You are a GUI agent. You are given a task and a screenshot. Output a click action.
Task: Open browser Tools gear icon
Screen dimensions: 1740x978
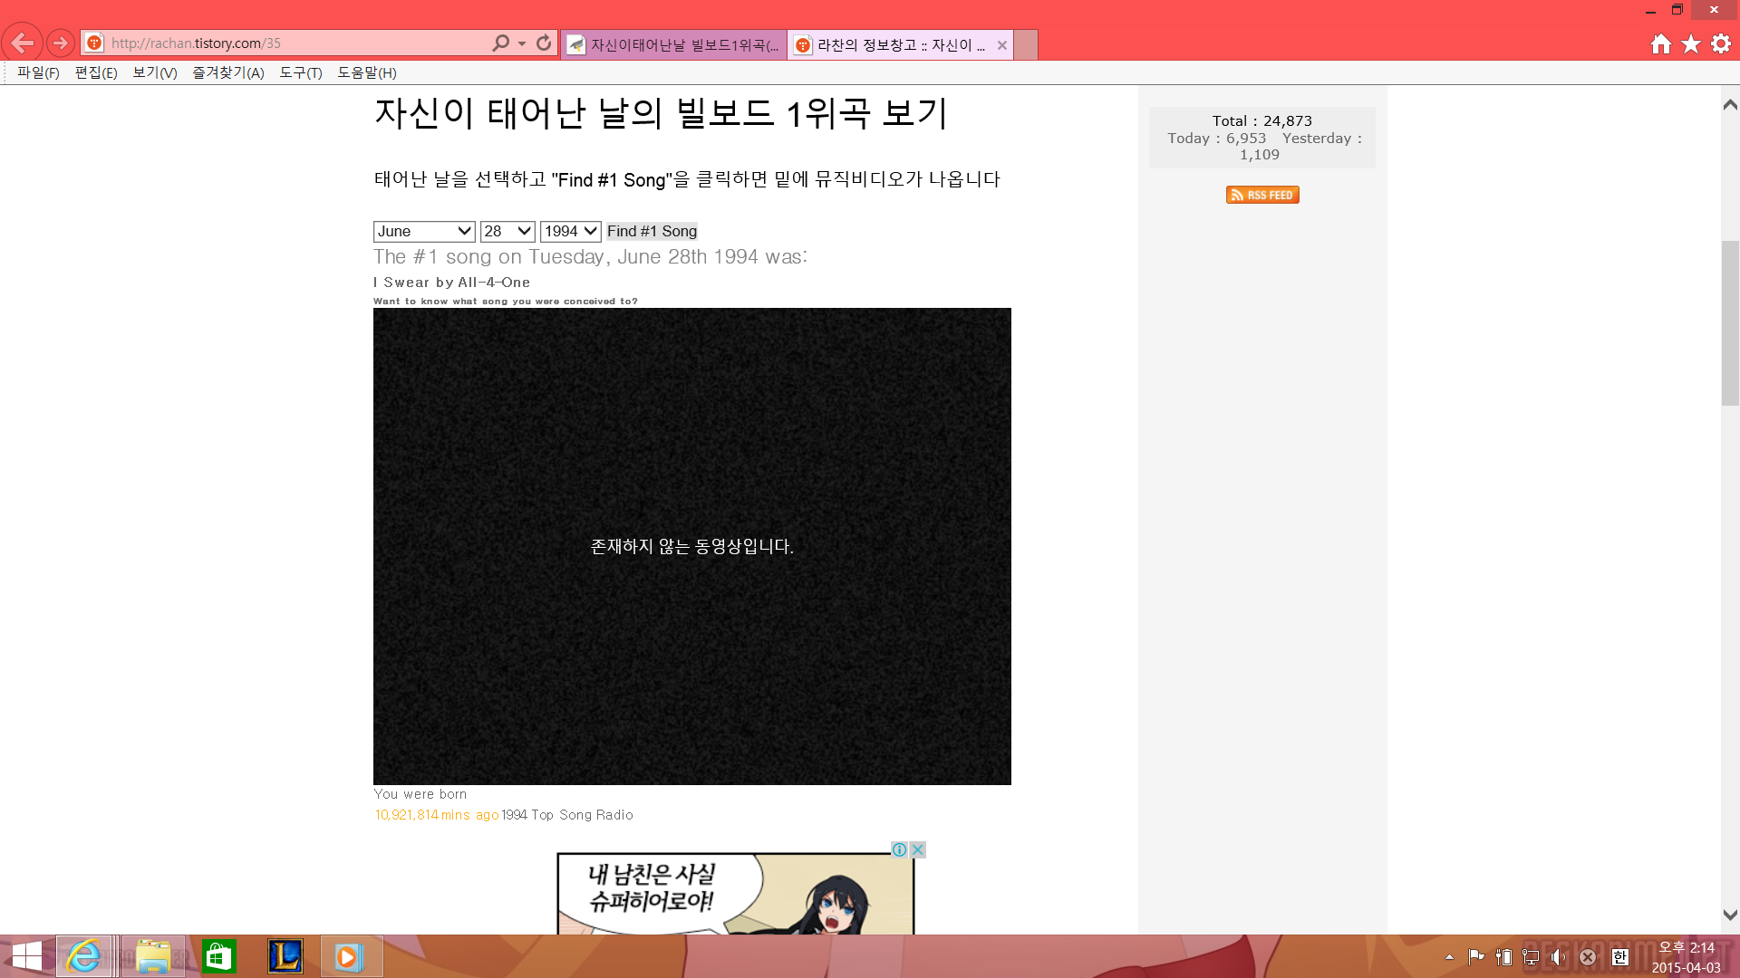1721,43
